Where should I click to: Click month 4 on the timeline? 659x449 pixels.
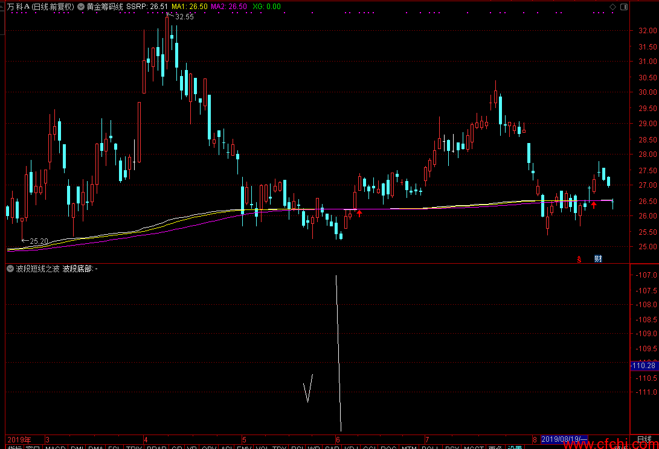[146, 440]
